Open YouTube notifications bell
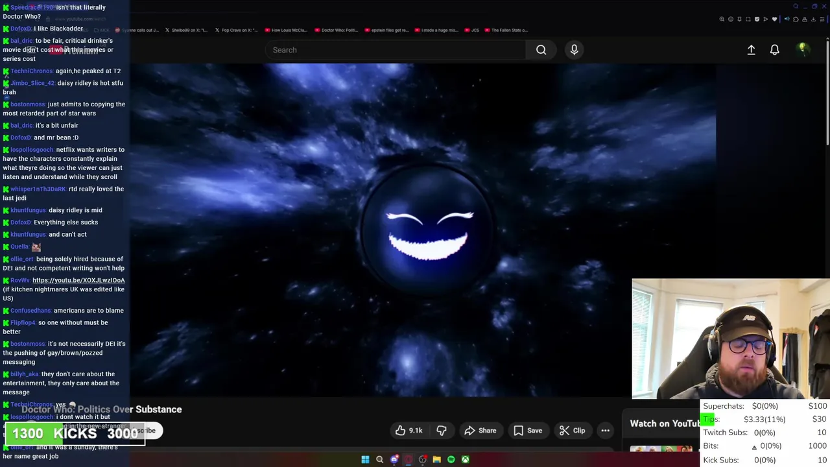 [774, 50]
